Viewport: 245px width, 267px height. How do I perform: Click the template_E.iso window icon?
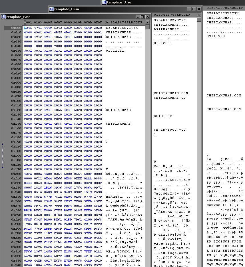tap(3, 17)
